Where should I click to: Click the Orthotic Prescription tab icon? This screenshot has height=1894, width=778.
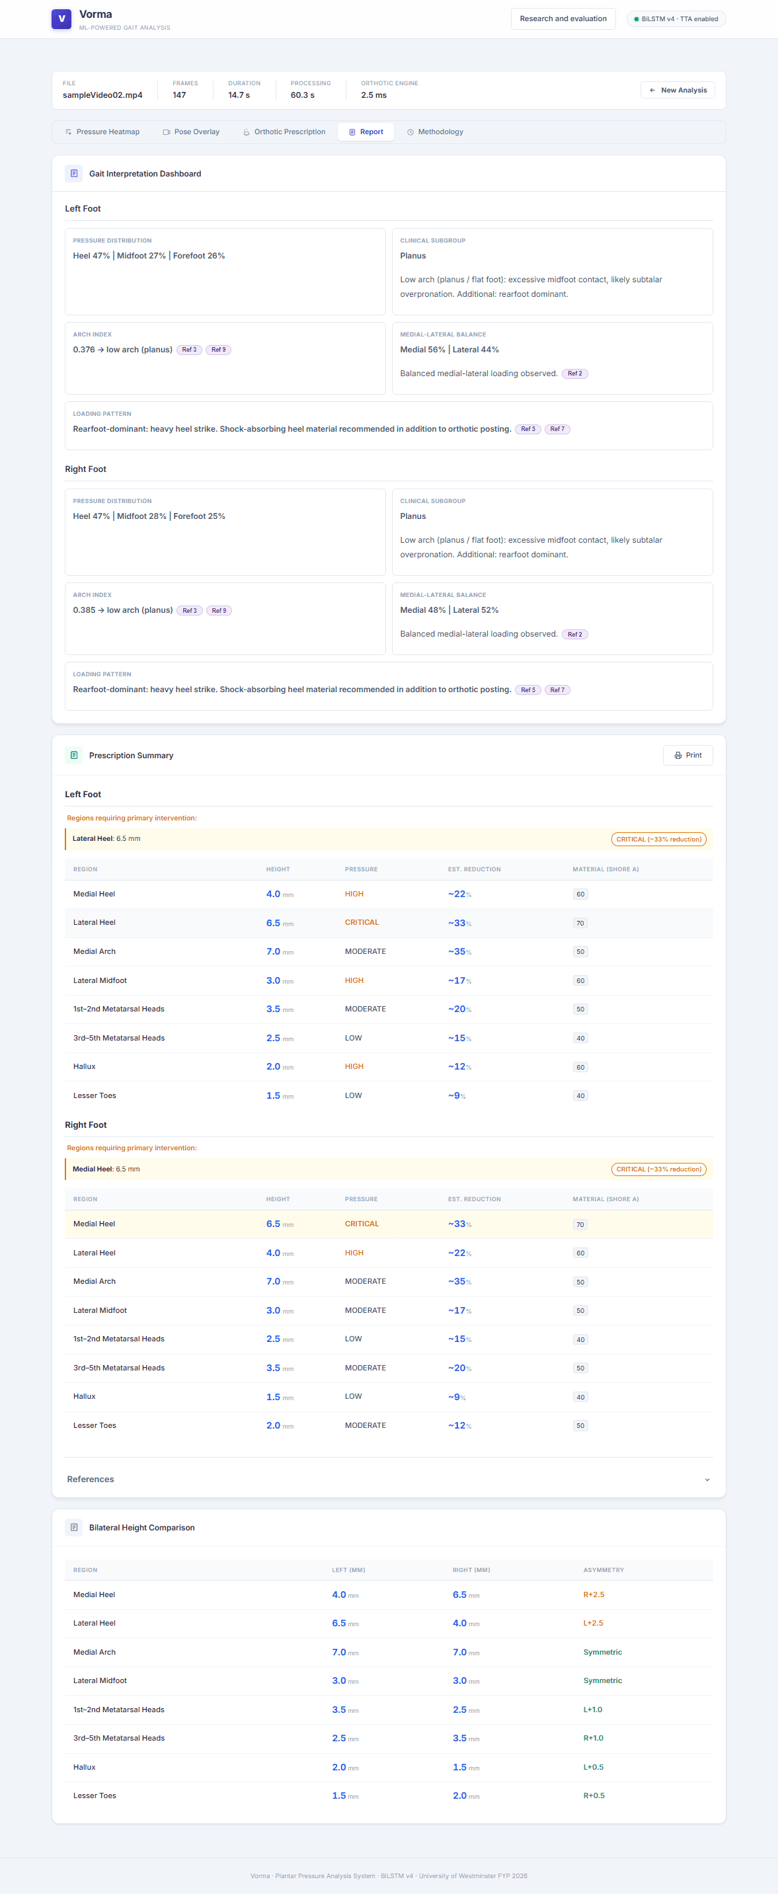pos(247,132)
